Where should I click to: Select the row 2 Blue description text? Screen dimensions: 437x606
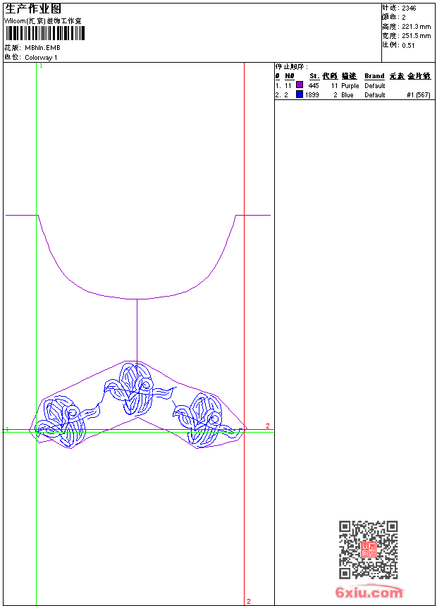click(347, 95)
